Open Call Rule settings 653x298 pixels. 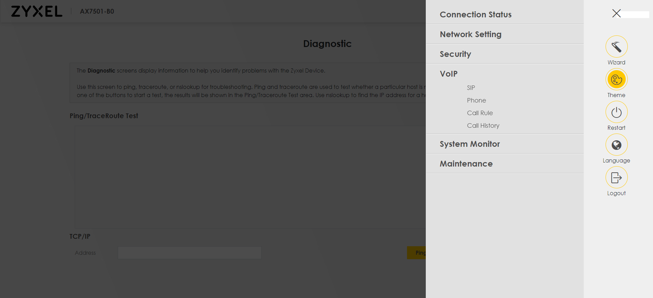click(480, 113)
